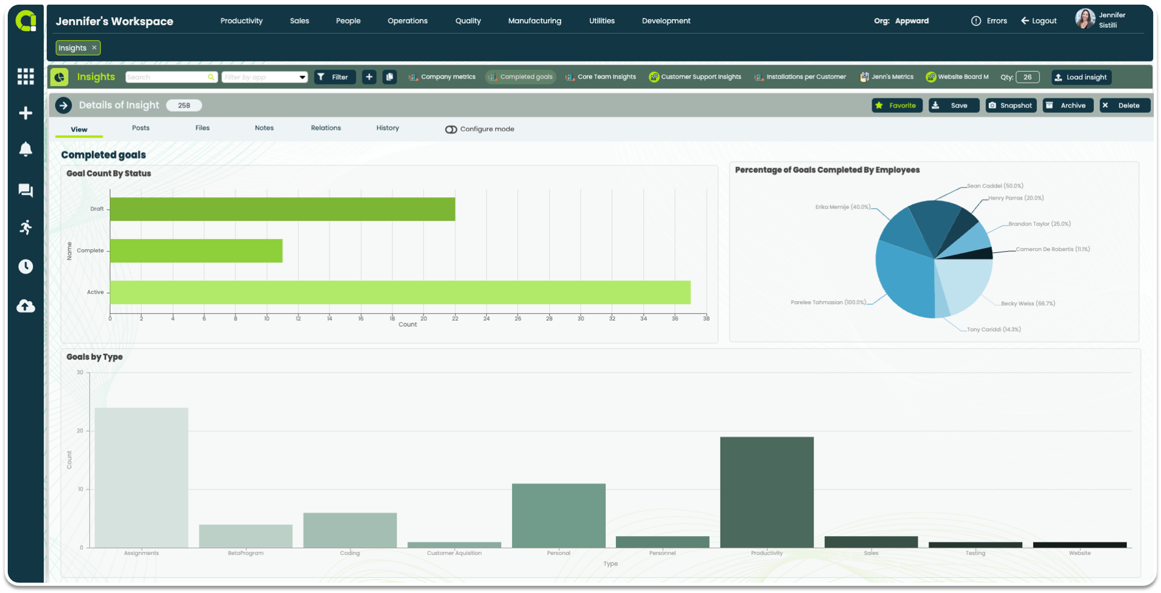Viewport: 1161px width, 593px height.
Task: Open Installations per Customer shortcut
Action: pos(800,77)
